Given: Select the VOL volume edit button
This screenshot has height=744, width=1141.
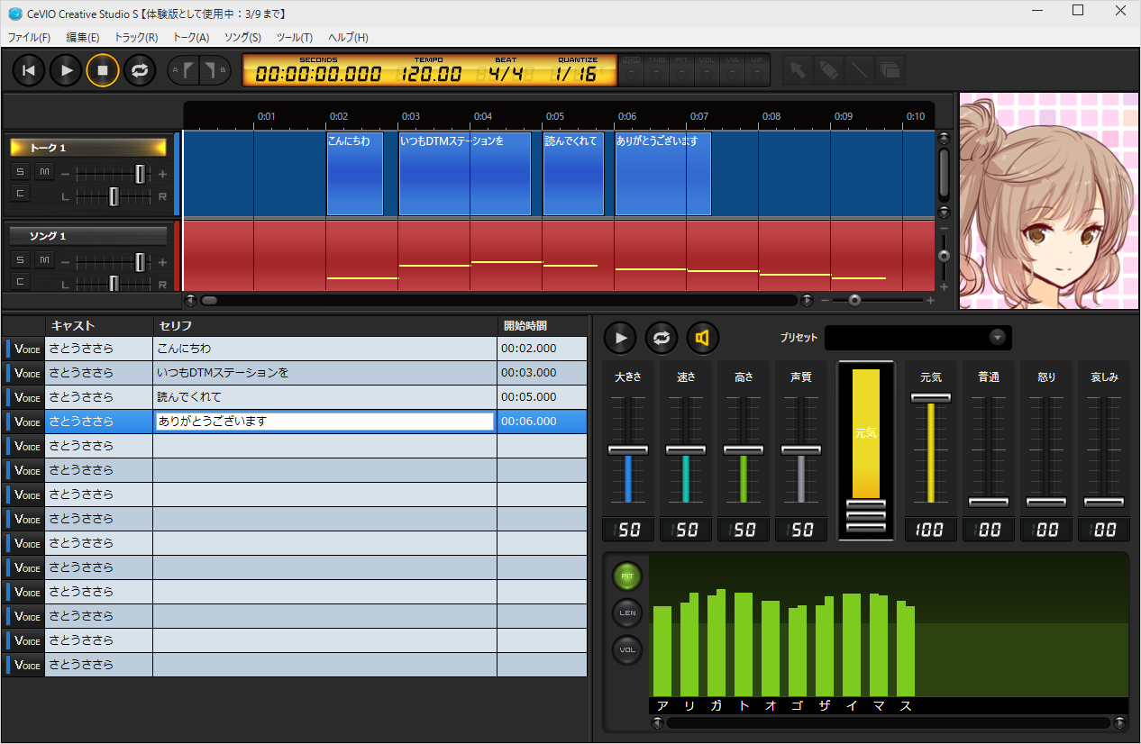Looking at the screenshot, I should click(627, 649).
